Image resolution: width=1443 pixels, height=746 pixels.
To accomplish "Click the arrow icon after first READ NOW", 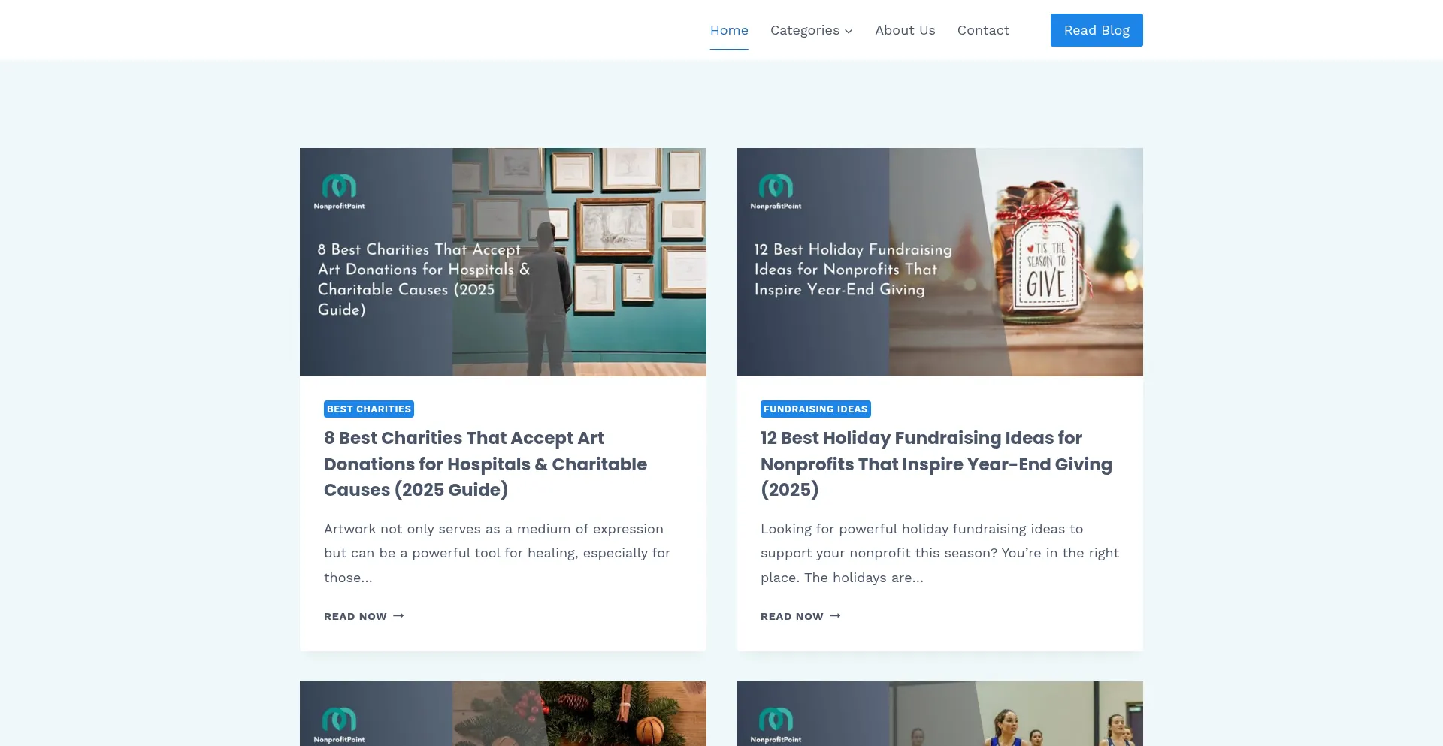I will (x=398, y=616).
